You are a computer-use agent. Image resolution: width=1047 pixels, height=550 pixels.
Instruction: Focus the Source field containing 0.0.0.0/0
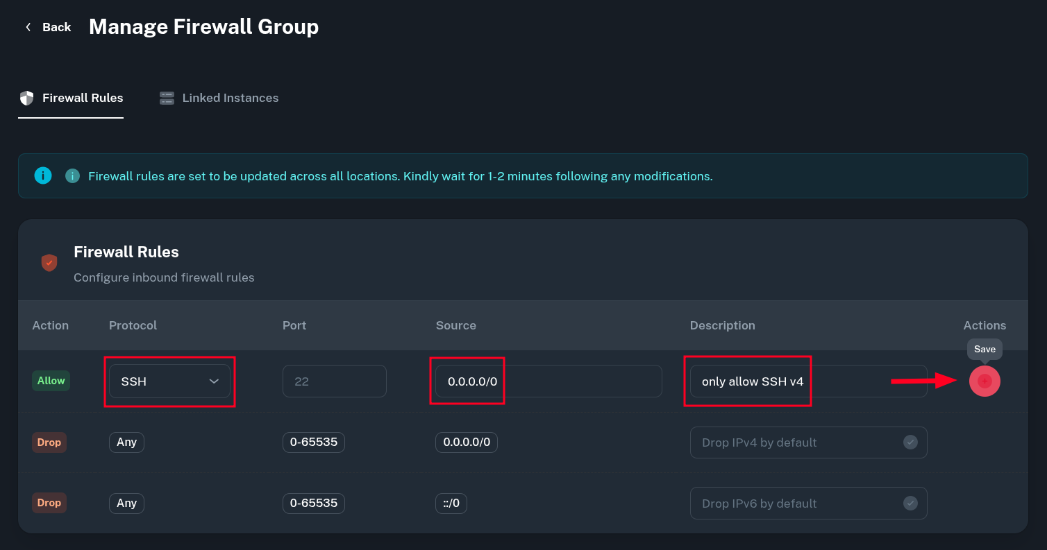click(548, 381)
